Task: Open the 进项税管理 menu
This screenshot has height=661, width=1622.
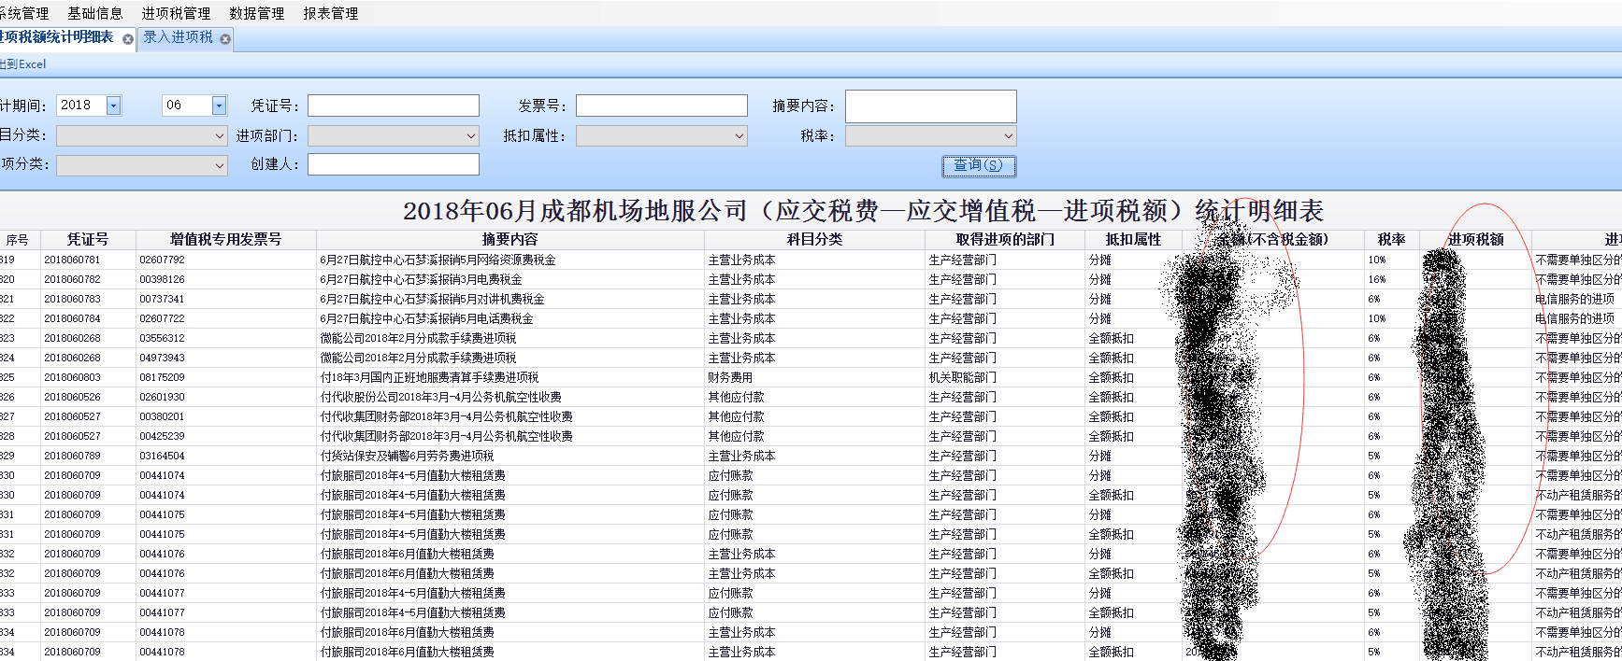Action: [x=176, y=13]
